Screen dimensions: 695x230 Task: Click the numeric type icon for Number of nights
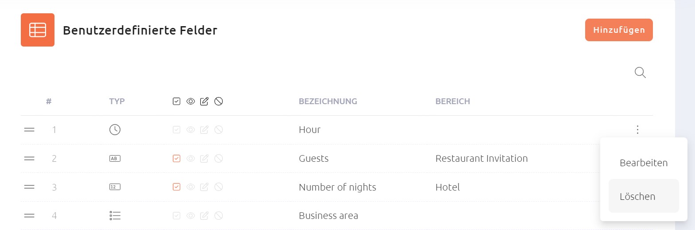(x=115, y=187)
